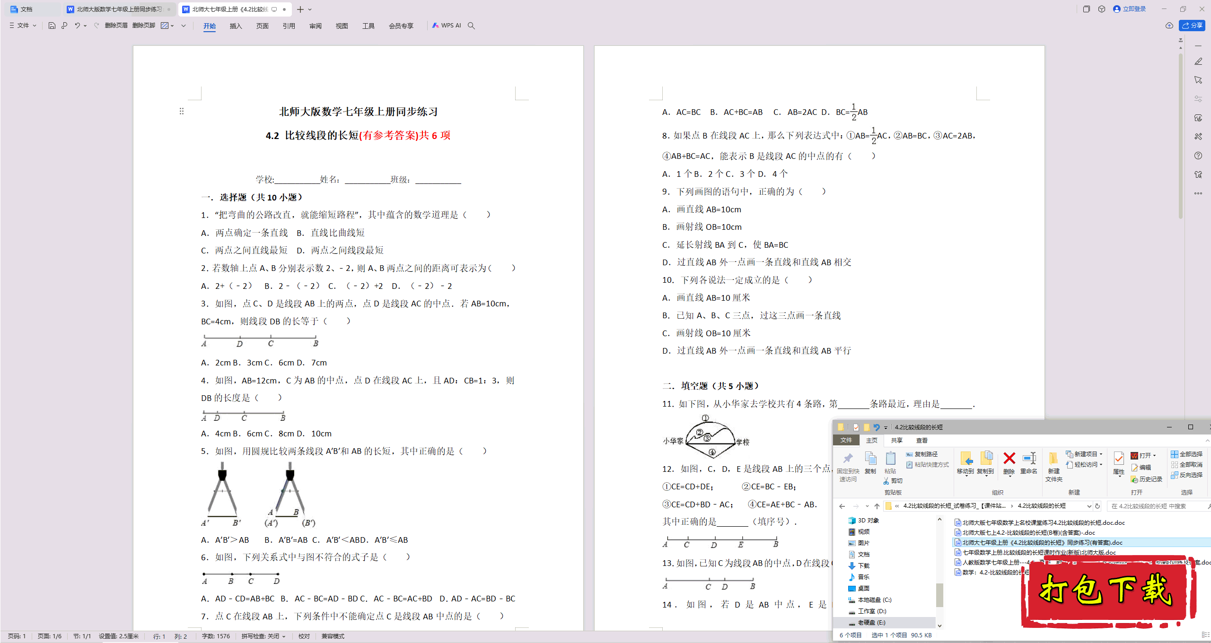This screenshot has width=1211, height=643.
Task: Click the Pin to Quick access icon
Action: tap(848, 458)
